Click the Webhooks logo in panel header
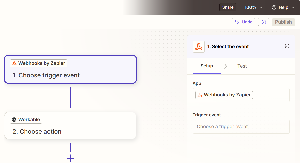Image resolution: width=300 pixels, height=163 pixels. [x=198, y=47]
